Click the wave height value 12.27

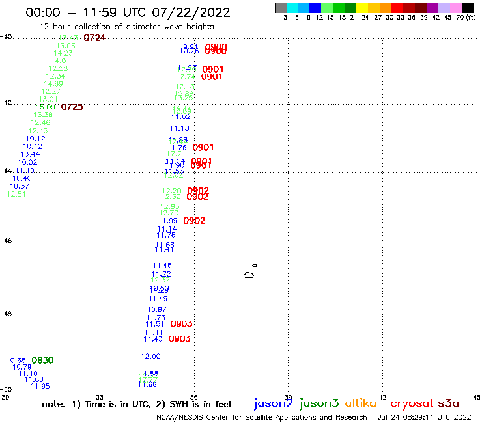(51, 91)
